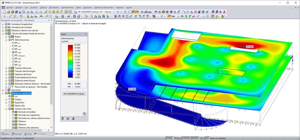Open the Herramientas menu

(x=67, y=7)
